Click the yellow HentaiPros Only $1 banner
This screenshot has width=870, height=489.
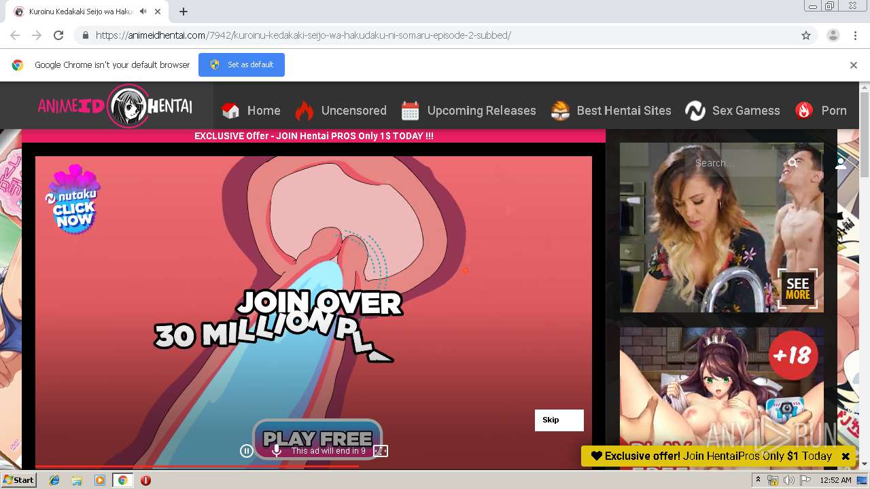[x=710, y=456]
